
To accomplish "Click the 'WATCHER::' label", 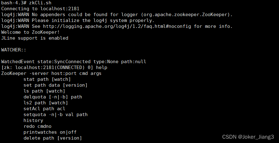I will point(14,50).
